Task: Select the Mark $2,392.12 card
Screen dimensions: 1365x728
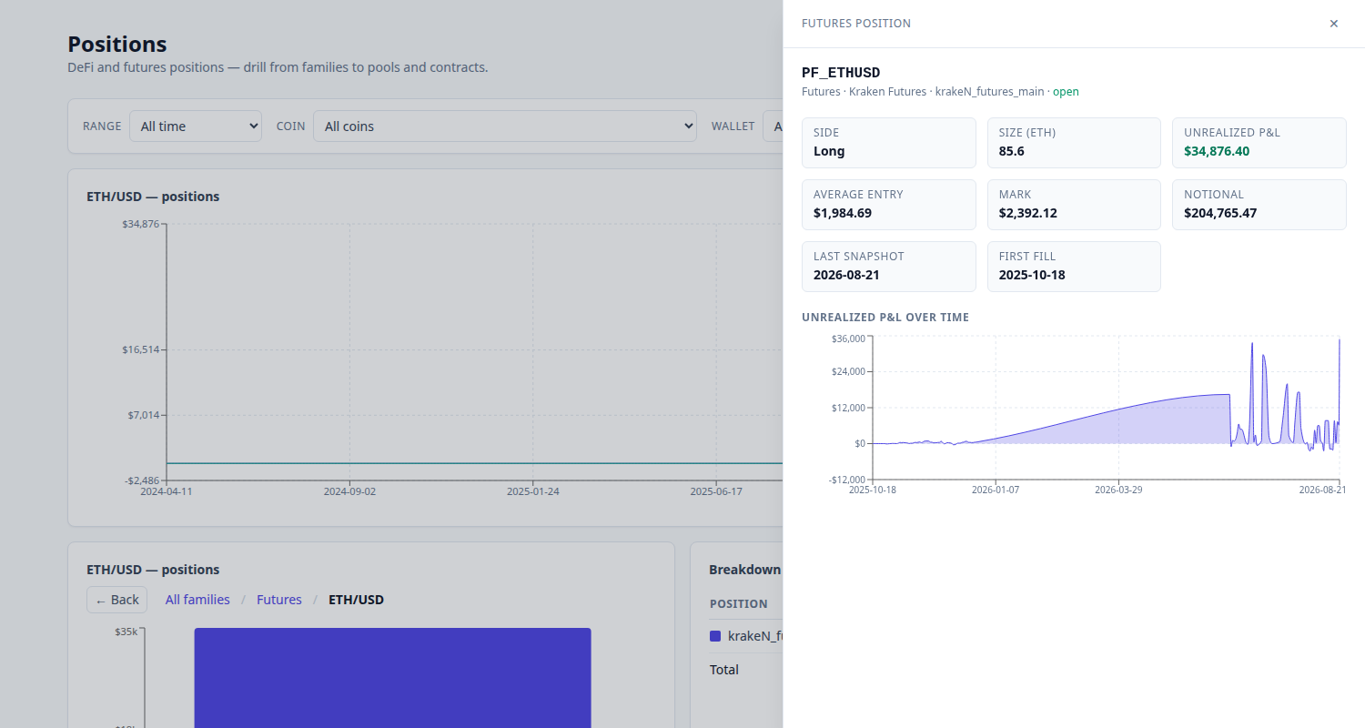Action: coord(1074,205)
